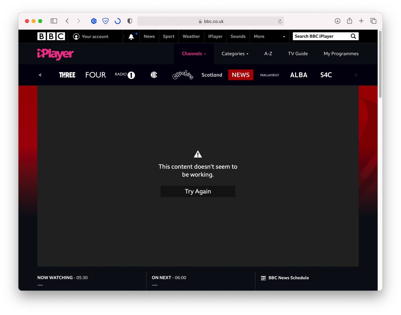Open the BBC News Schedule
This screenshot has height=315, width=401.
pos(289,278)
